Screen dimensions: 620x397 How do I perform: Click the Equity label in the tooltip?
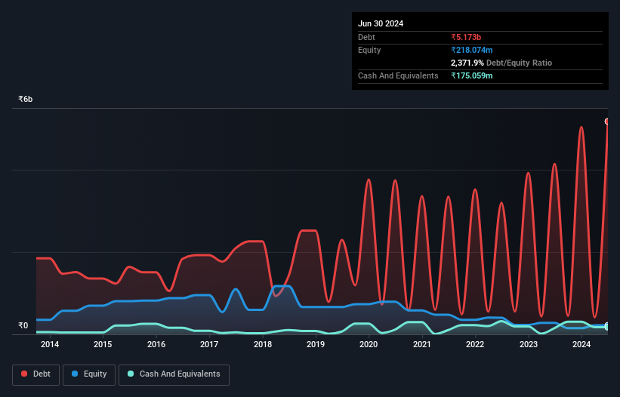coord(369,50)
